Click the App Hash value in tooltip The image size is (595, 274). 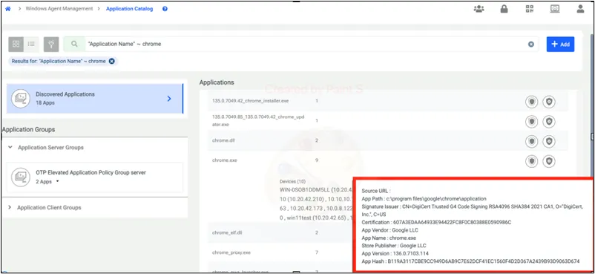(484, 261)
